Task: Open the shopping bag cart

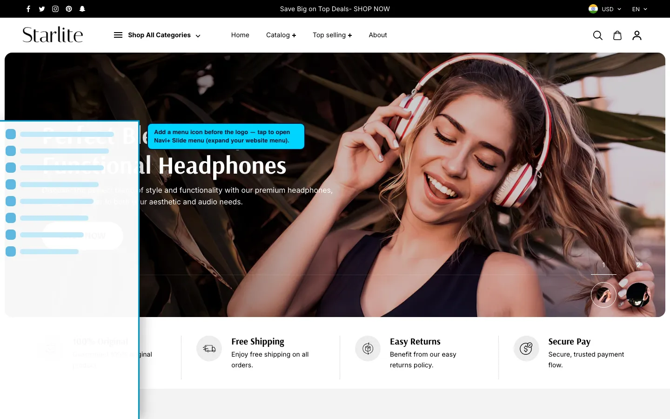Action: coord(617,35)
